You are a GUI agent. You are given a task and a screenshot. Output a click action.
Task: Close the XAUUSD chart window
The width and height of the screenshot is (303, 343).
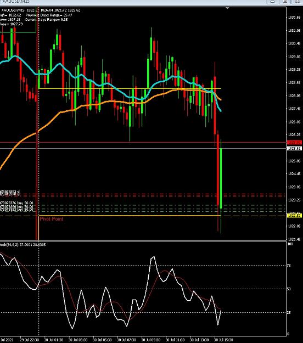(x=298, y=1)
